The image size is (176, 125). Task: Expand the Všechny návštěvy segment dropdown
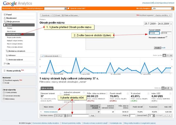click(x=163, y=15)
